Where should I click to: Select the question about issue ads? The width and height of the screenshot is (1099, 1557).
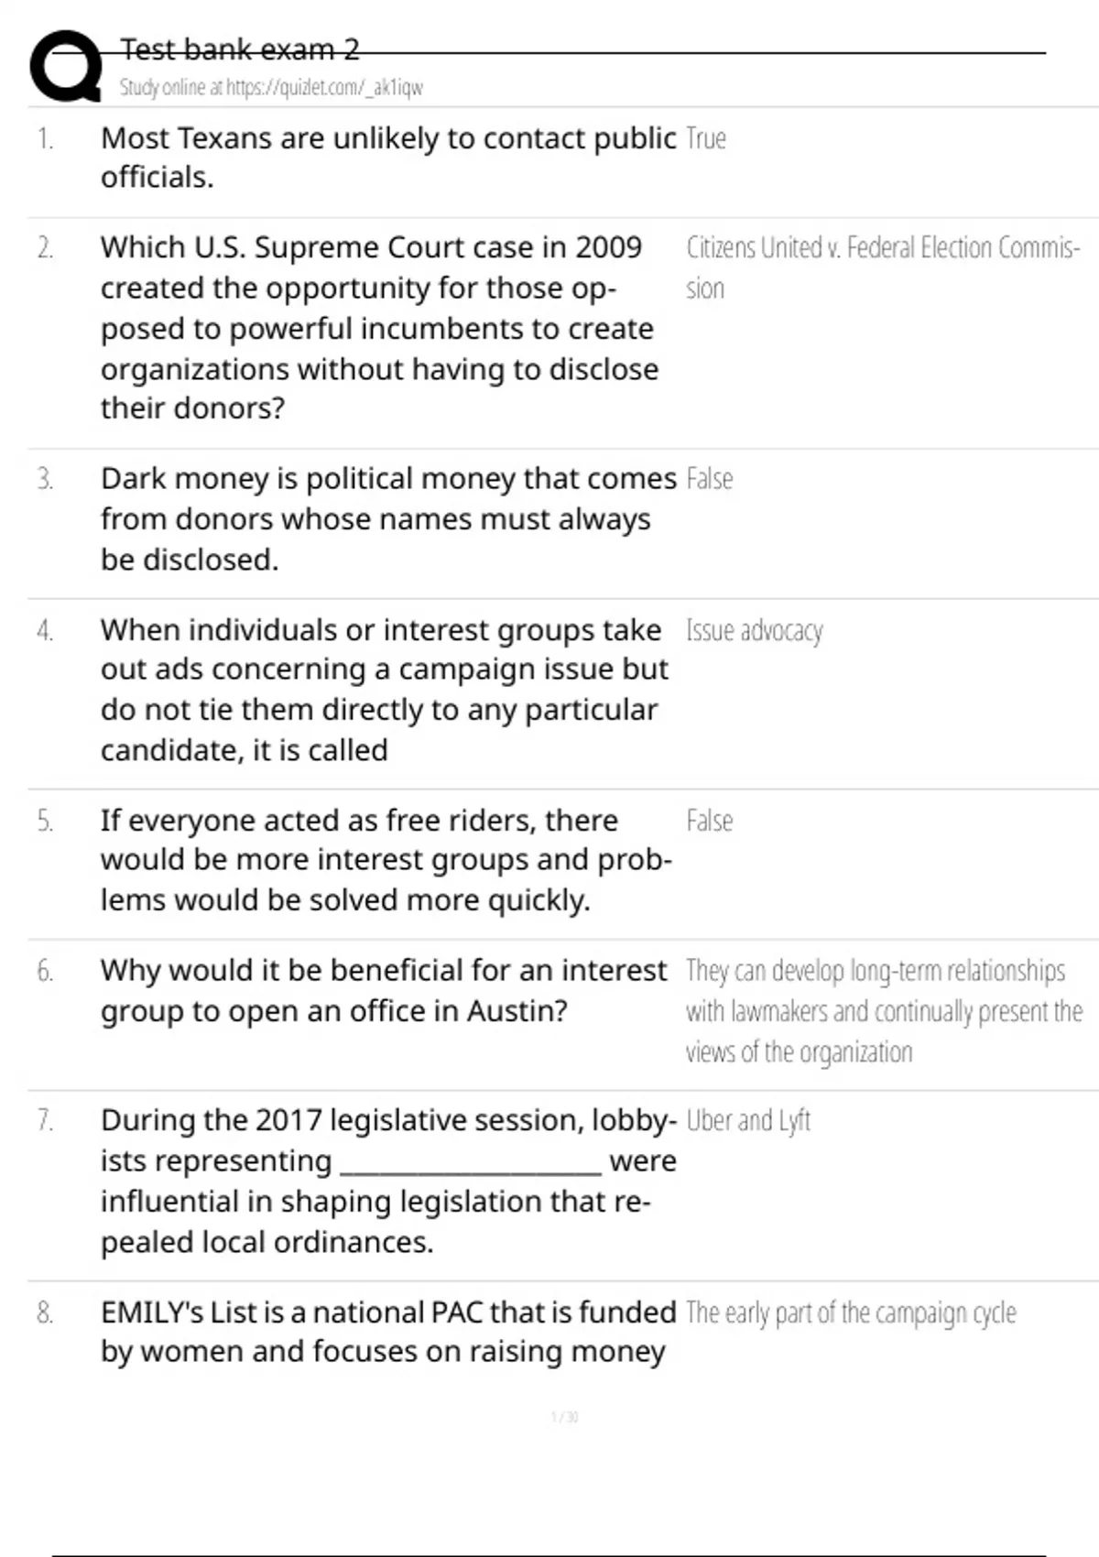385,690
